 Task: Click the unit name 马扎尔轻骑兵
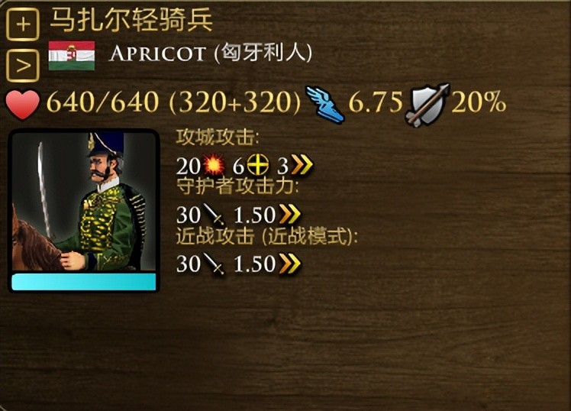coord(131,20)
